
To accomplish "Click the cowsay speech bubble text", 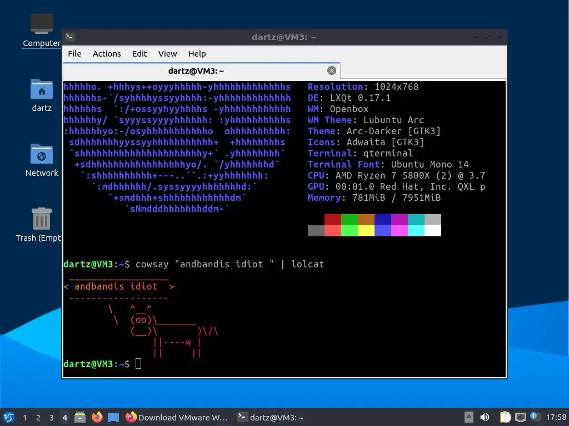I will coord(116,286).
